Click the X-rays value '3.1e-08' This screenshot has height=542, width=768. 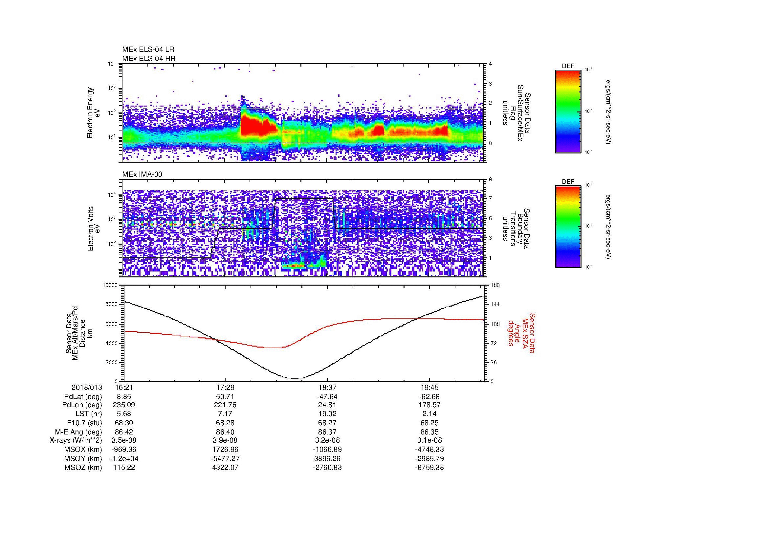(429, 440)
